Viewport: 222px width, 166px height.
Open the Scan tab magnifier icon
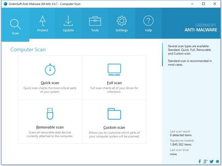[15, 24]
